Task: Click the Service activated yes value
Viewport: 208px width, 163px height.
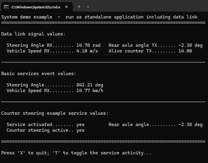Action: [x=80, y=125]
